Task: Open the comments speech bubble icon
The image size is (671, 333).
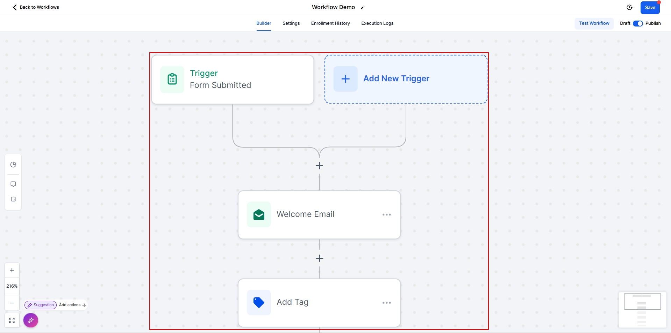Action: (x=13, y=184)
